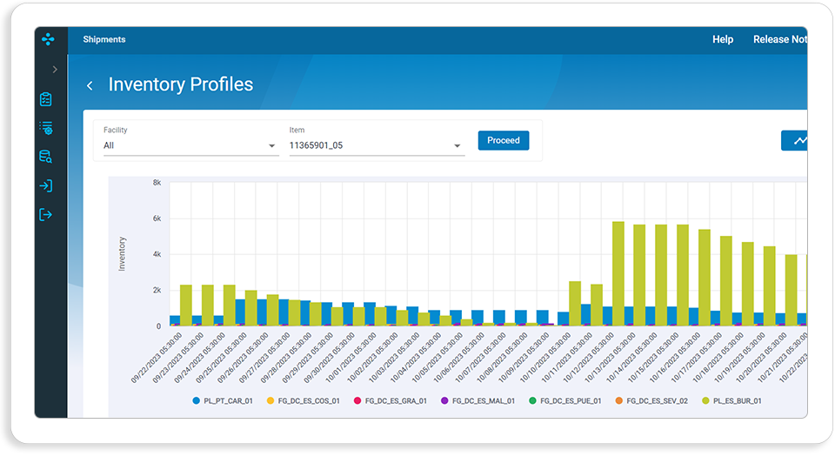Open the clipboard checklist sidebar icon
This screenshot has width=835, height=470.
point(46,99)
